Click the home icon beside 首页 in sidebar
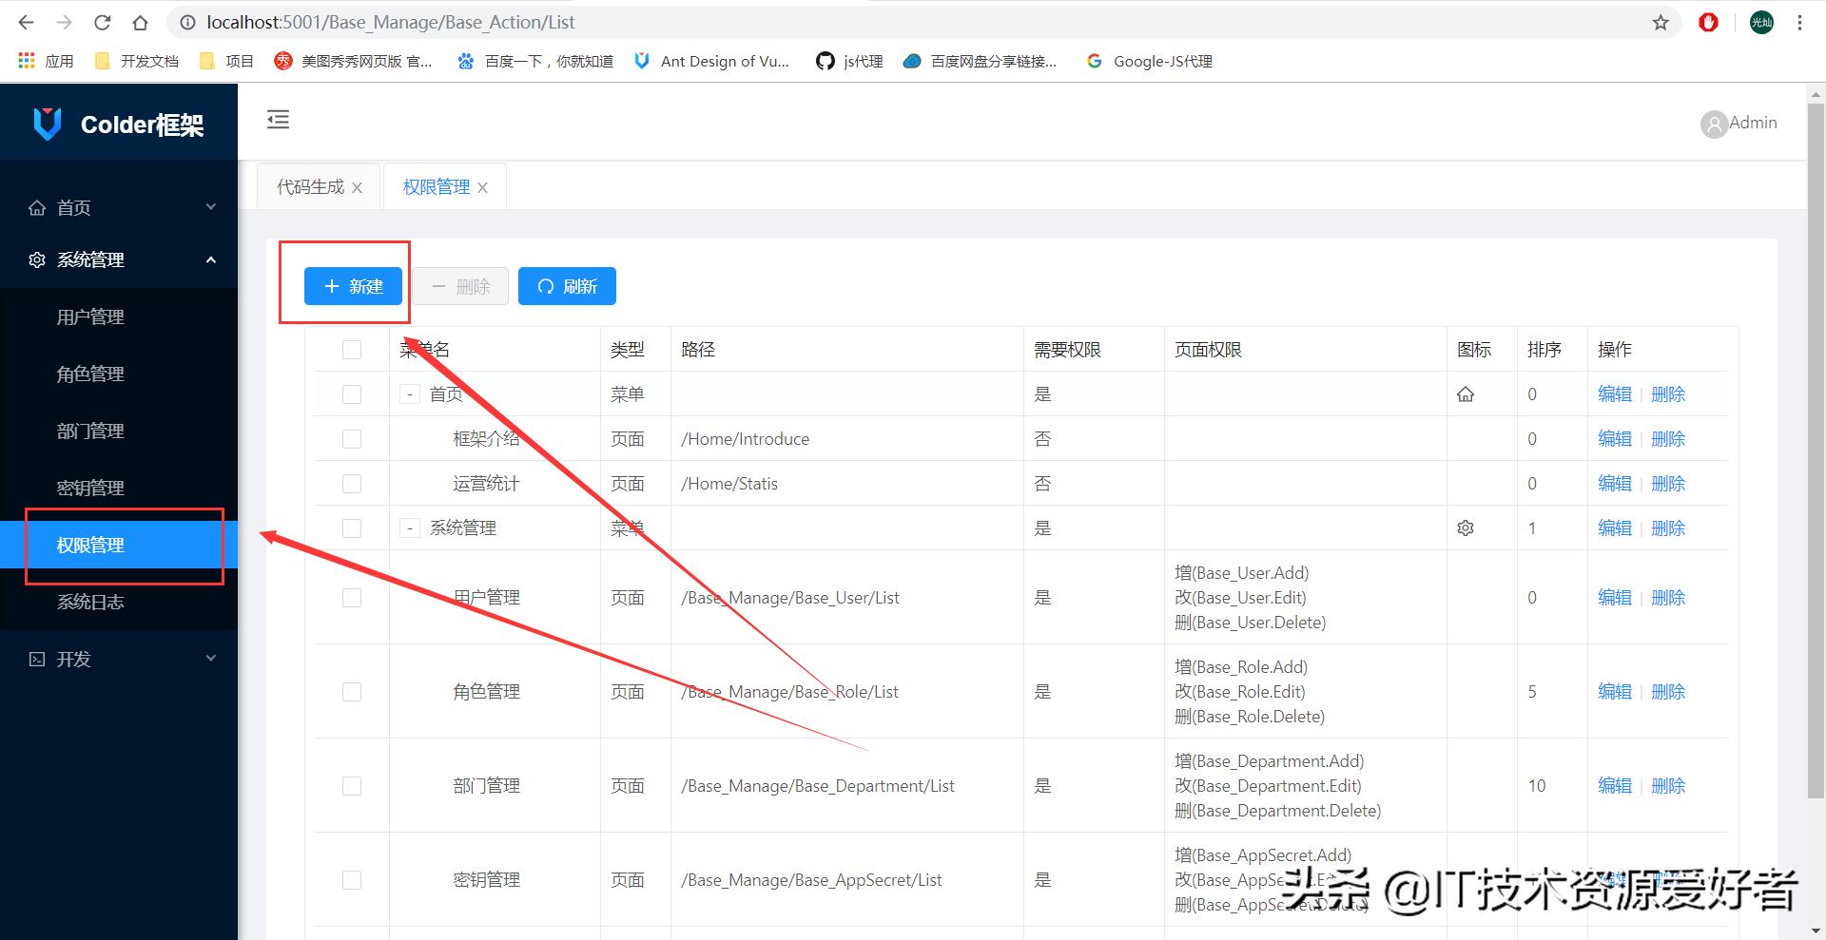The height and width of the screenshot is (940, 1826). [36, 207]
